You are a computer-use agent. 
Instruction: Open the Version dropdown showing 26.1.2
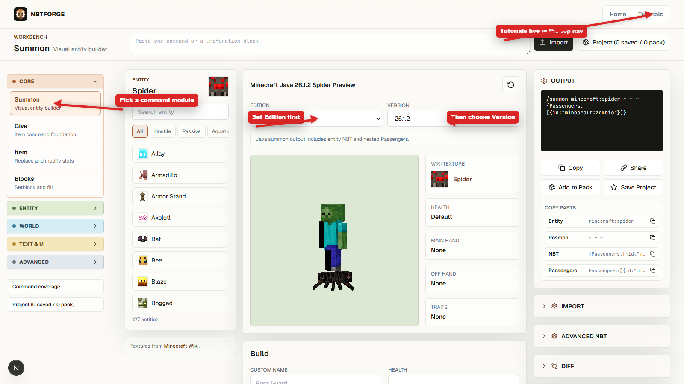click(453, 119)
